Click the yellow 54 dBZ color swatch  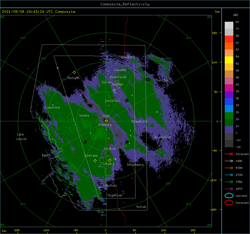click(x=229, y=60)
